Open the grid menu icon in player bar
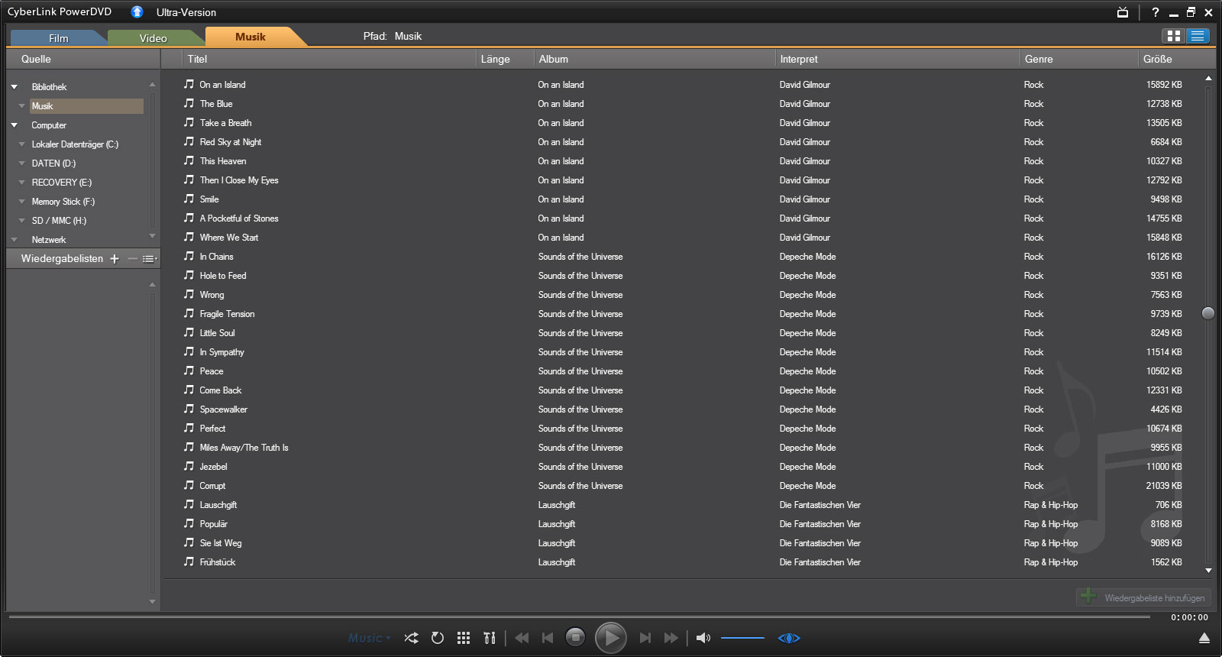 coord(464,638)
